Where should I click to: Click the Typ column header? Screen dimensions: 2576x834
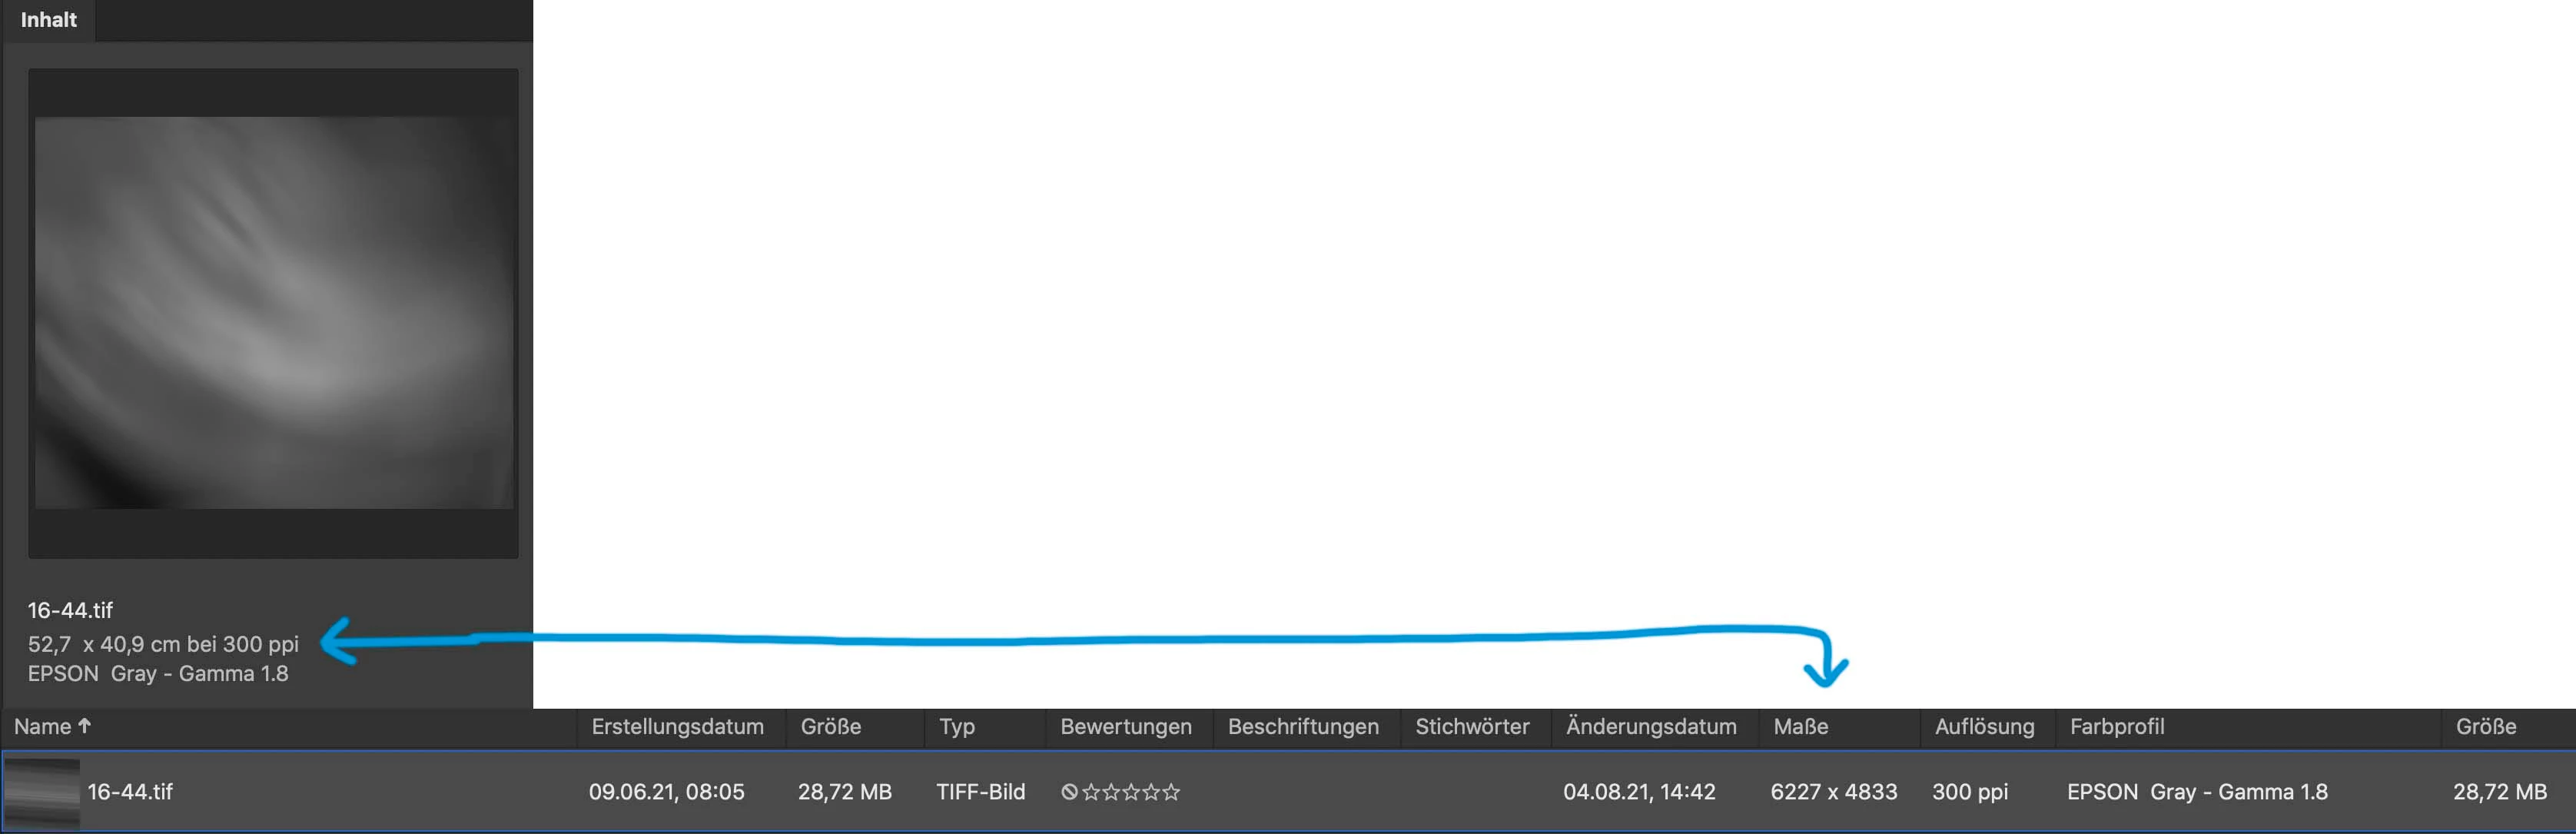click(956, 727)
